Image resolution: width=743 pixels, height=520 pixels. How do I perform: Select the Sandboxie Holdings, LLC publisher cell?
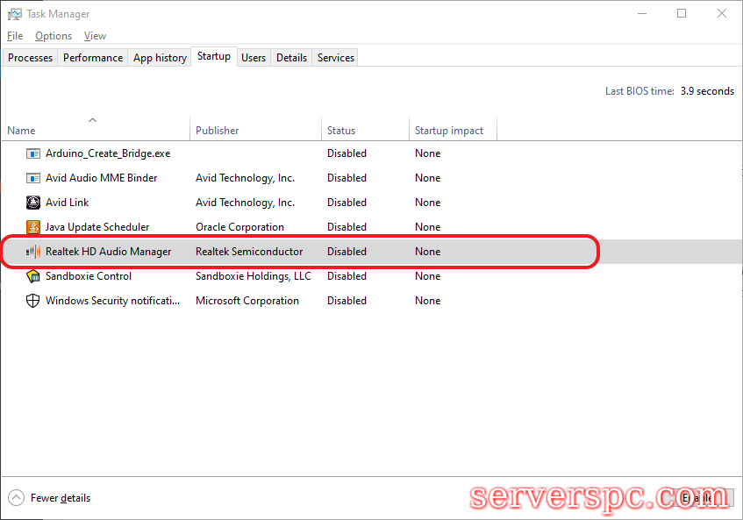coord(253,276)
